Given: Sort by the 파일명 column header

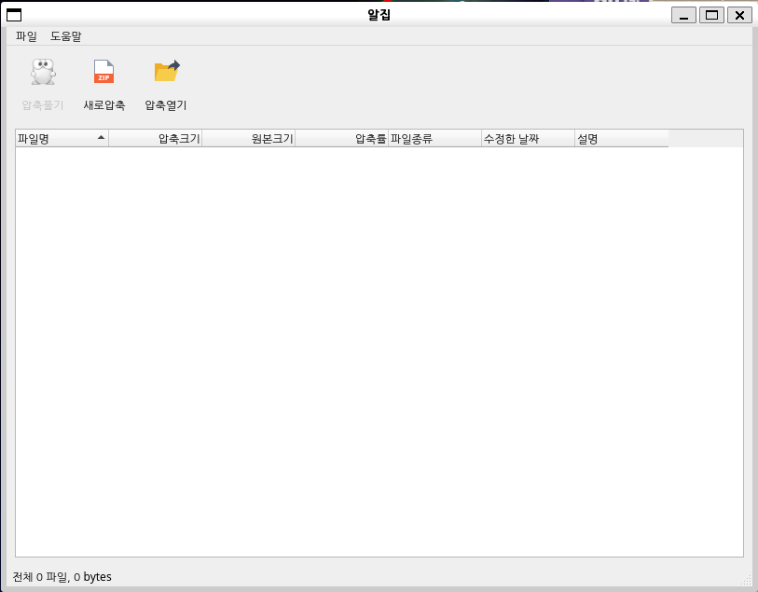Looking at the screenshot, I should [x=62, y=139].
